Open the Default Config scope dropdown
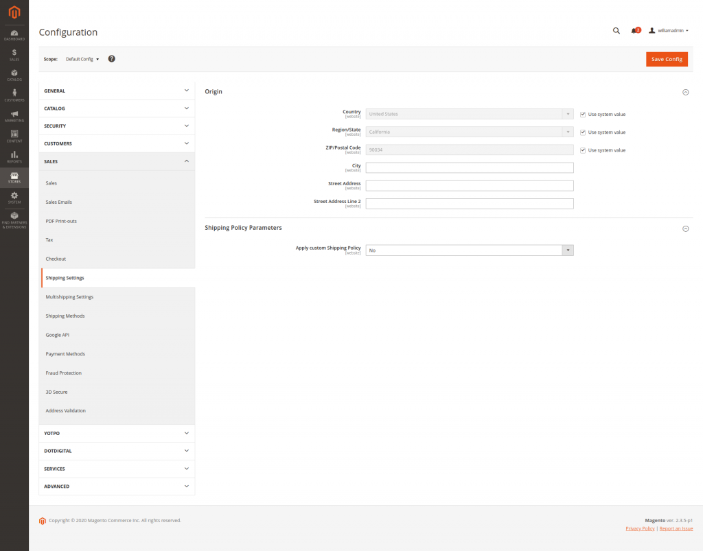Image resolution: width=703 pixels, height=551 pixels. (82, 59)
